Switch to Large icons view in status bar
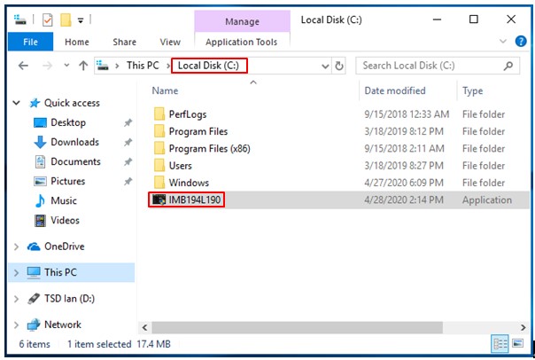The width and height of the screenshot is (535, 360). 517,343
